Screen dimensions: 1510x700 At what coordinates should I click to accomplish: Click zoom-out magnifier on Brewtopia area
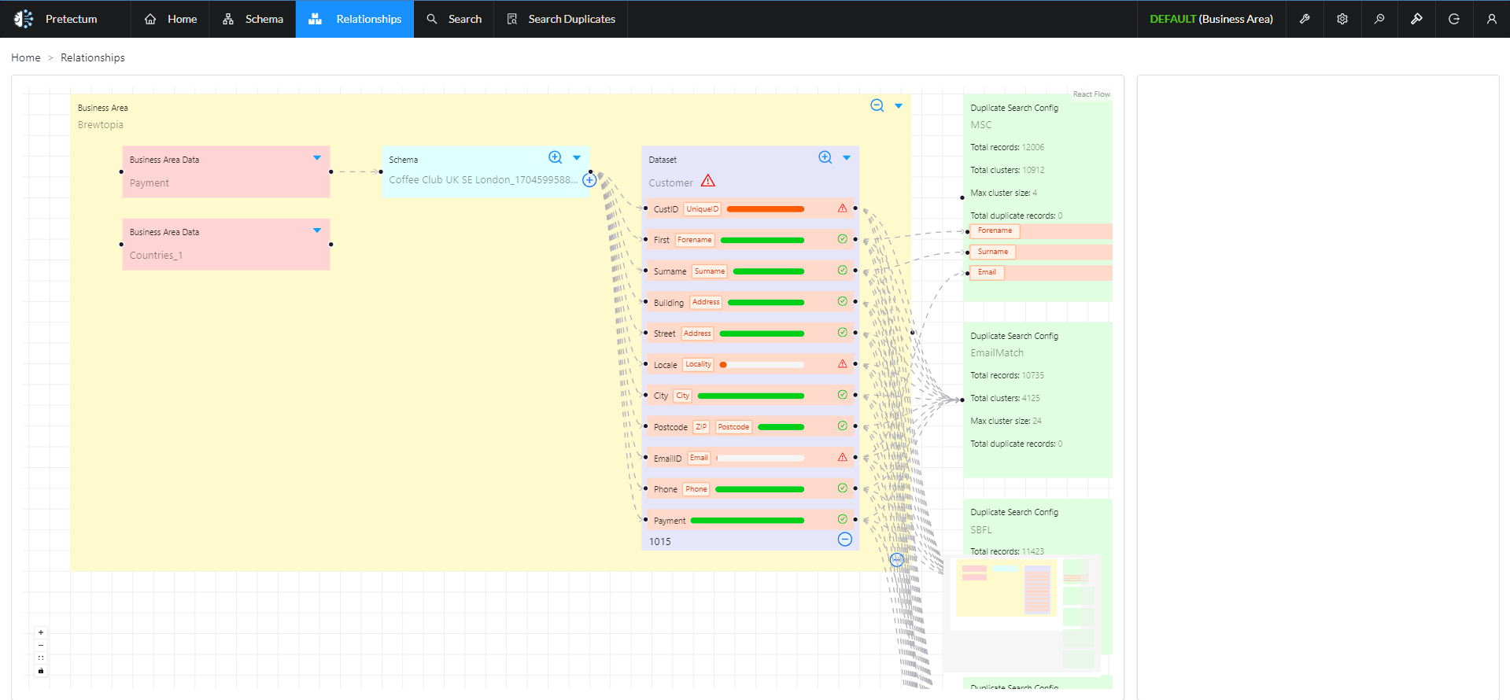pos(877,105)
